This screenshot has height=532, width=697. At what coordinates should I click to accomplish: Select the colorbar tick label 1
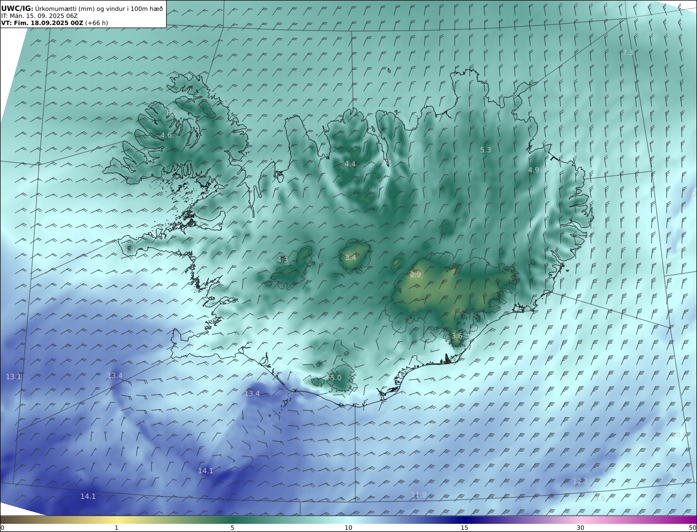click(x=117, y=528)
